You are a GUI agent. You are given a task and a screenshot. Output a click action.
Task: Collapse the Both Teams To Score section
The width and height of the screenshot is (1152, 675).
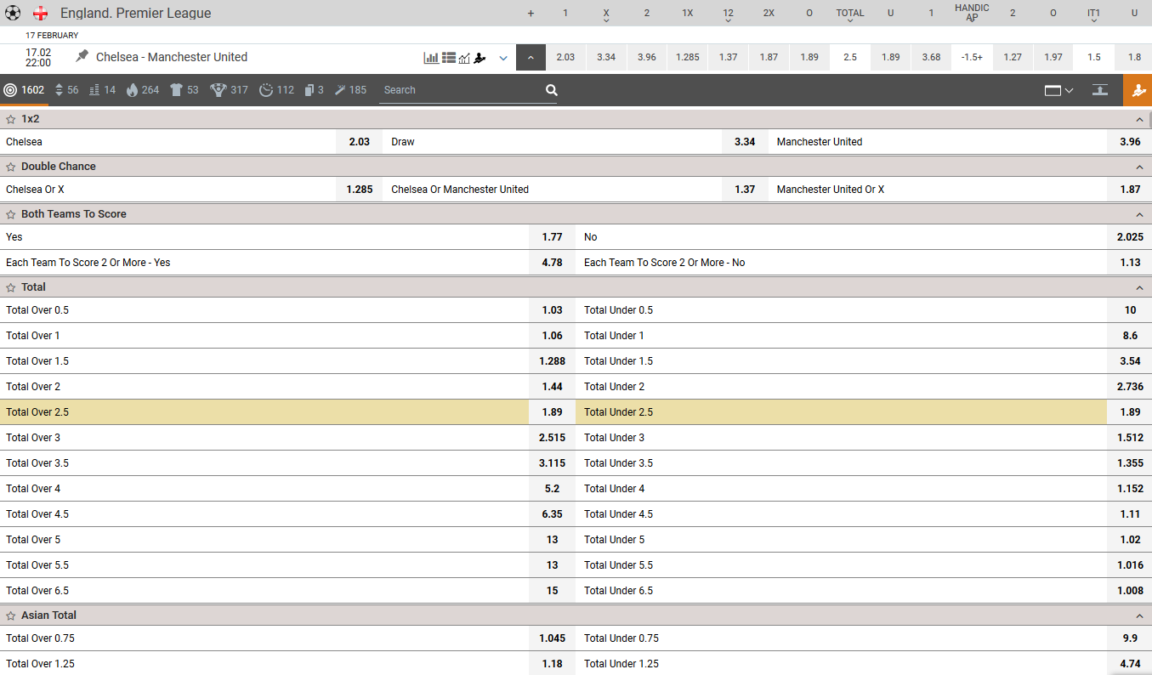click(1138, 214)
